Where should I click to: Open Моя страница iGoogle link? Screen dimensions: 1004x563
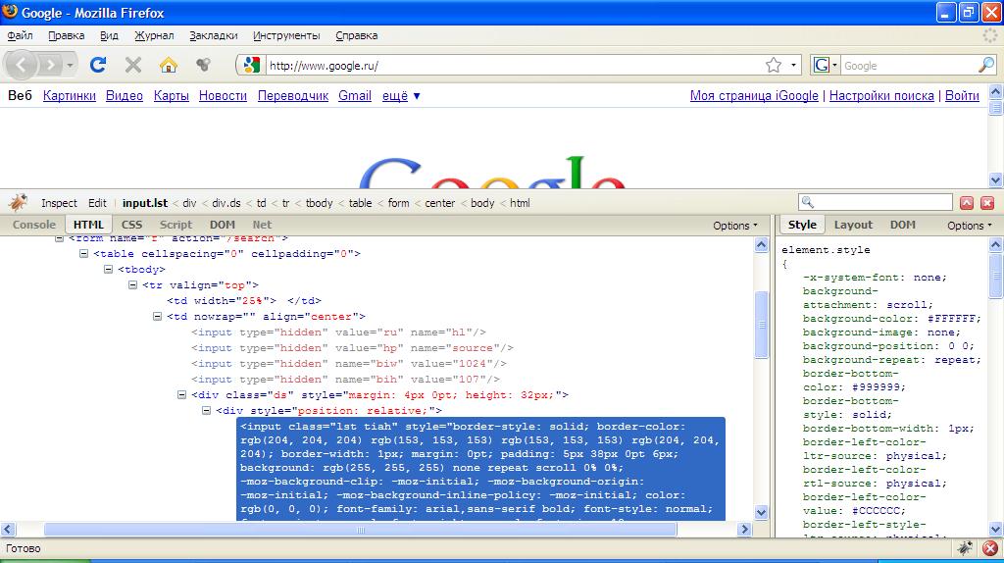[x=754, y=96]
